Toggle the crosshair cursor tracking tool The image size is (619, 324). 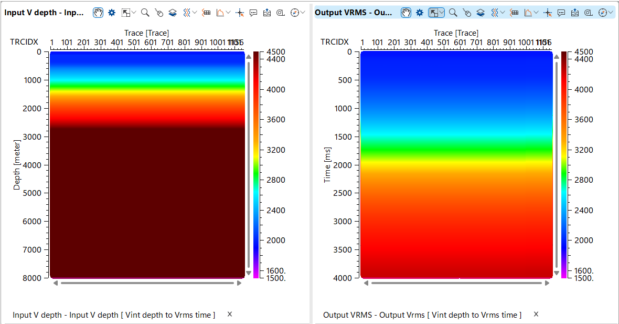click(240, 12)
